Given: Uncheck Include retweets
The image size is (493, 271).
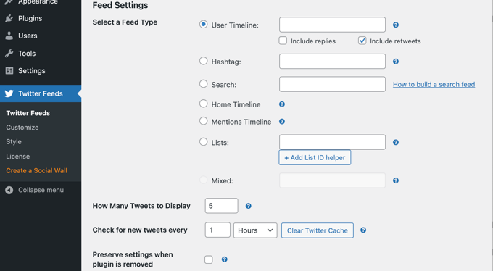Looking at the screenshot, I should (x=362, y=41).
